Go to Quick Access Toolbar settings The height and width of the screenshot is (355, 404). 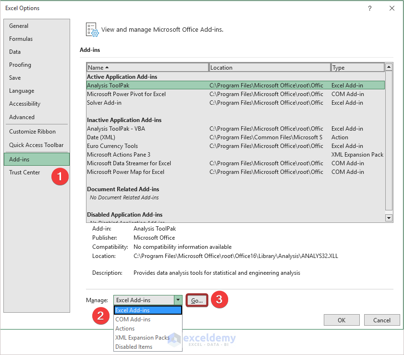pyautogui.click(x=37, y=145)
